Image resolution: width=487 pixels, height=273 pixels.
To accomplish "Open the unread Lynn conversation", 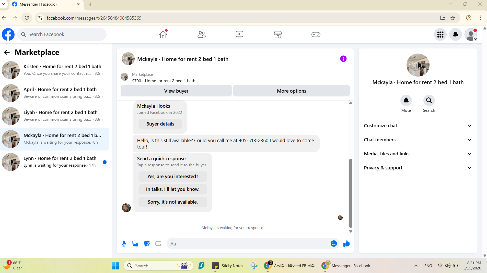I will pyautogui.click(x=54, y=162).
